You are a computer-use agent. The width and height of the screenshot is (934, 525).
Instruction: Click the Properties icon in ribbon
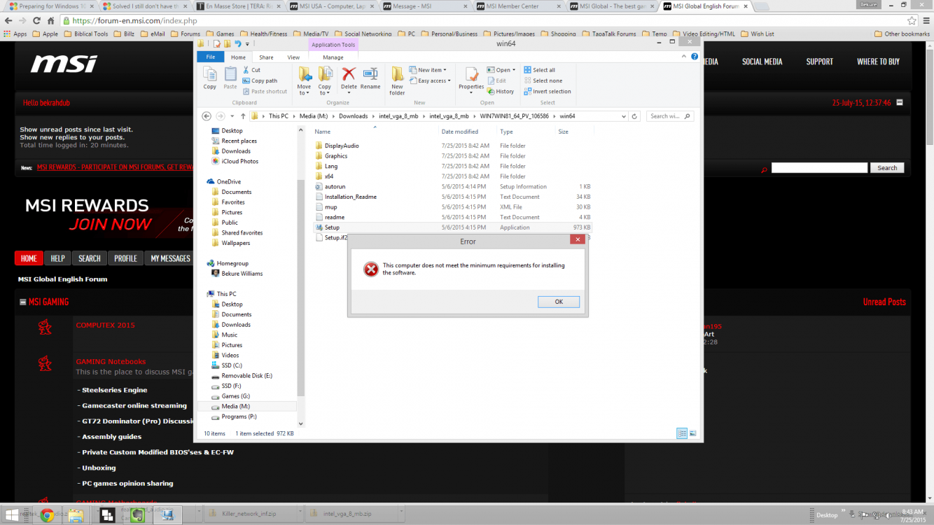(471, 73)
